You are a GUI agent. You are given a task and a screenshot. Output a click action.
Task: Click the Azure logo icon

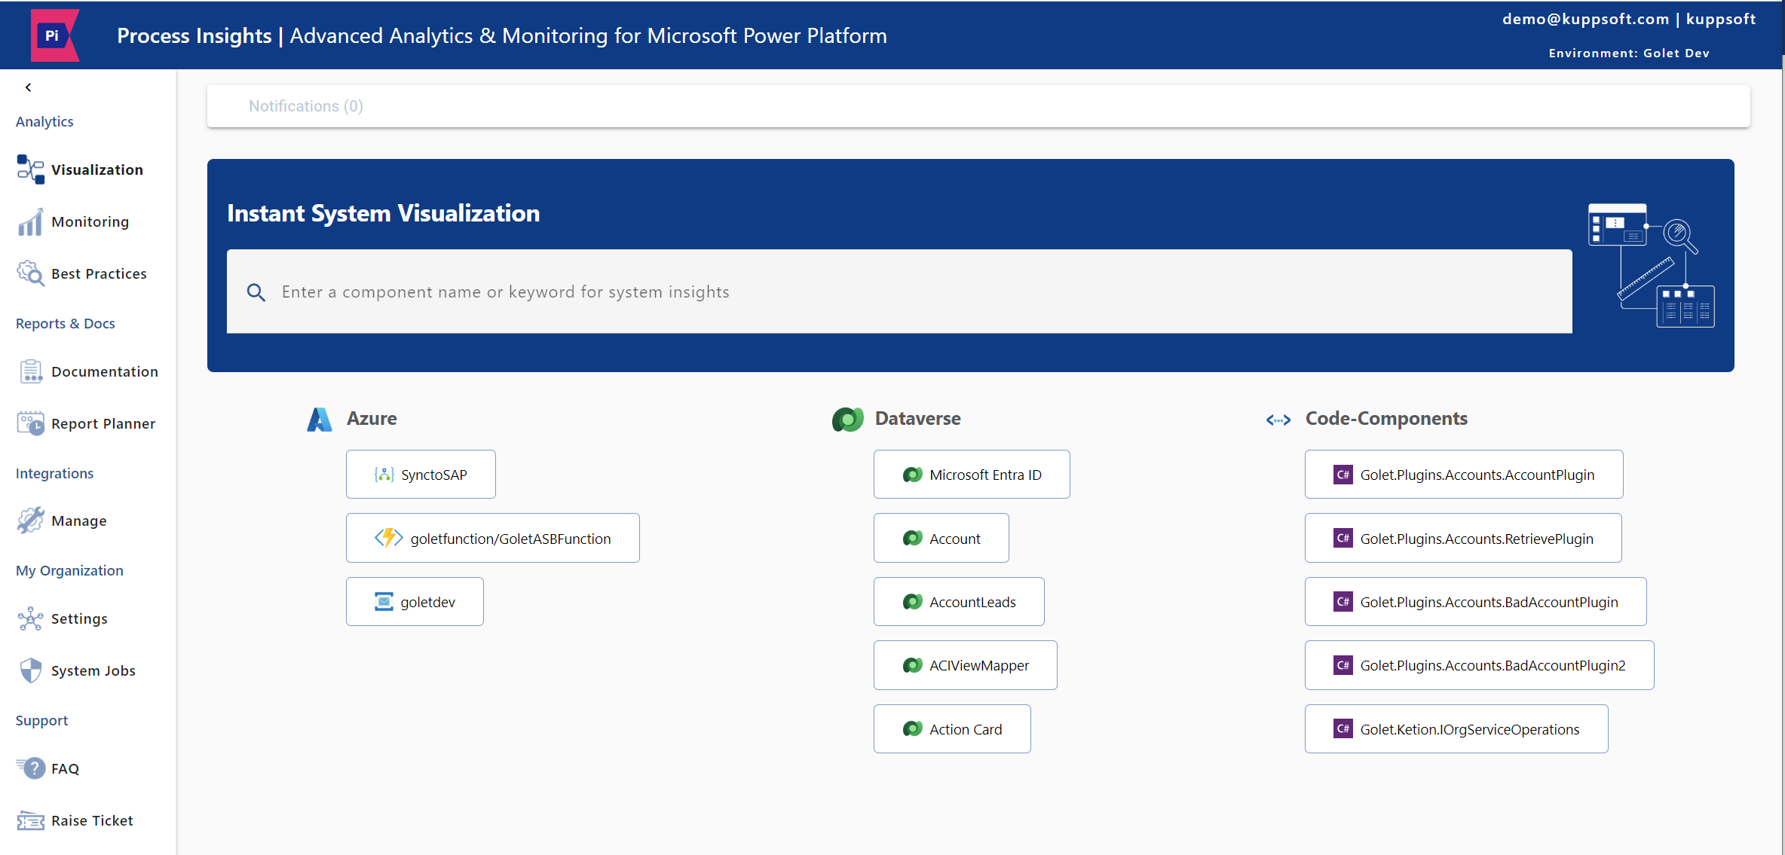point(320,419)
